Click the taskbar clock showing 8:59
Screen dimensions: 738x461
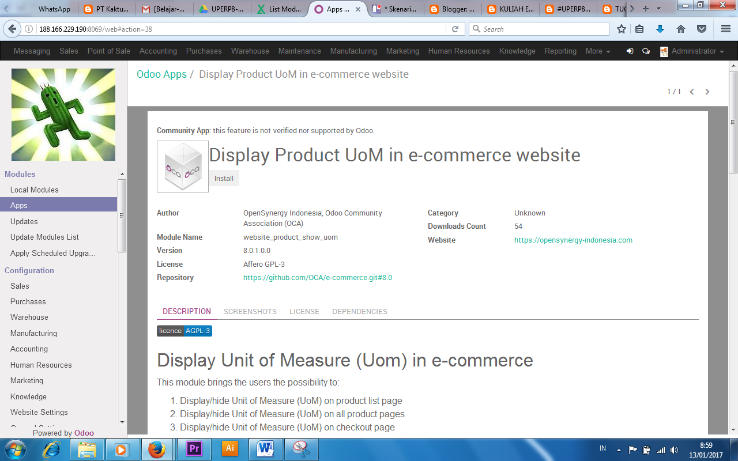point(706,449)
